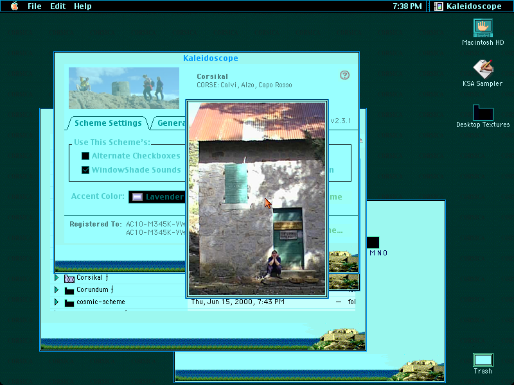Expand the cosmic-scheme folder
The image size is (514, 385).
point(57,302)
